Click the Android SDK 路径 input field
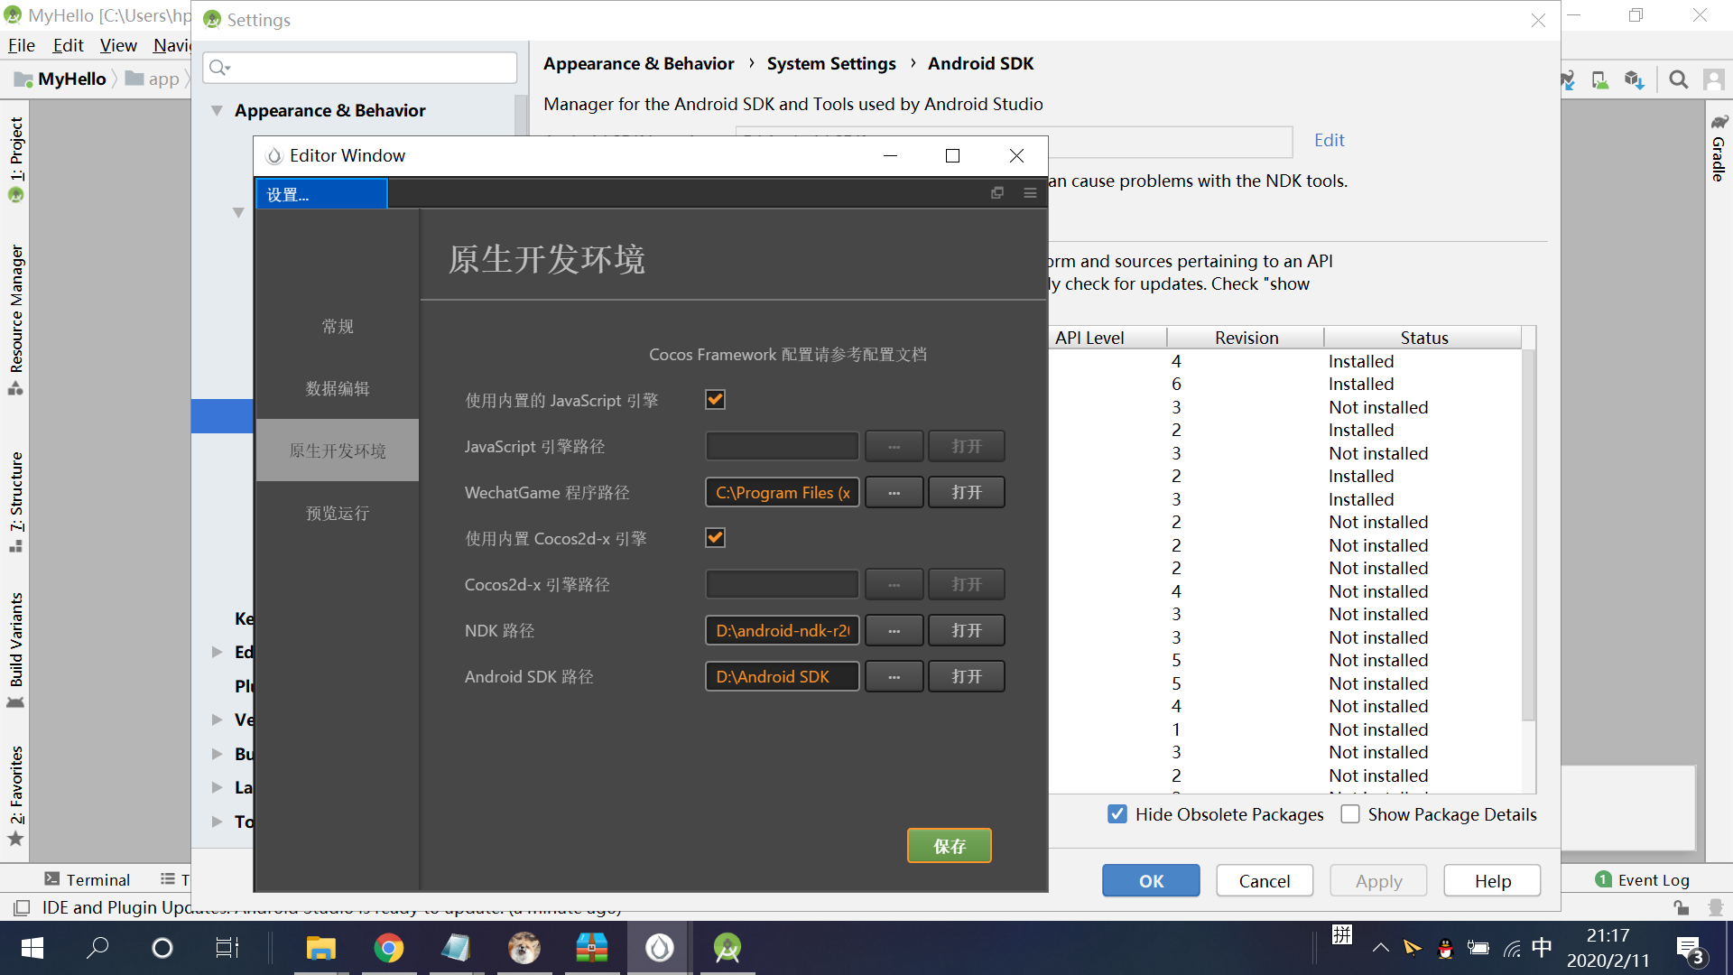This screenshot has width=1733, height=975. pyautogui.click(x=782, y=677)
